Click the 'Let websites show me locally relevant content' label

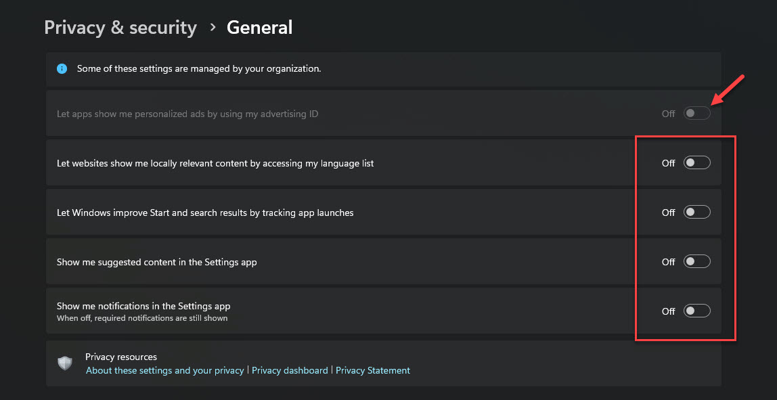click(215, 163)
